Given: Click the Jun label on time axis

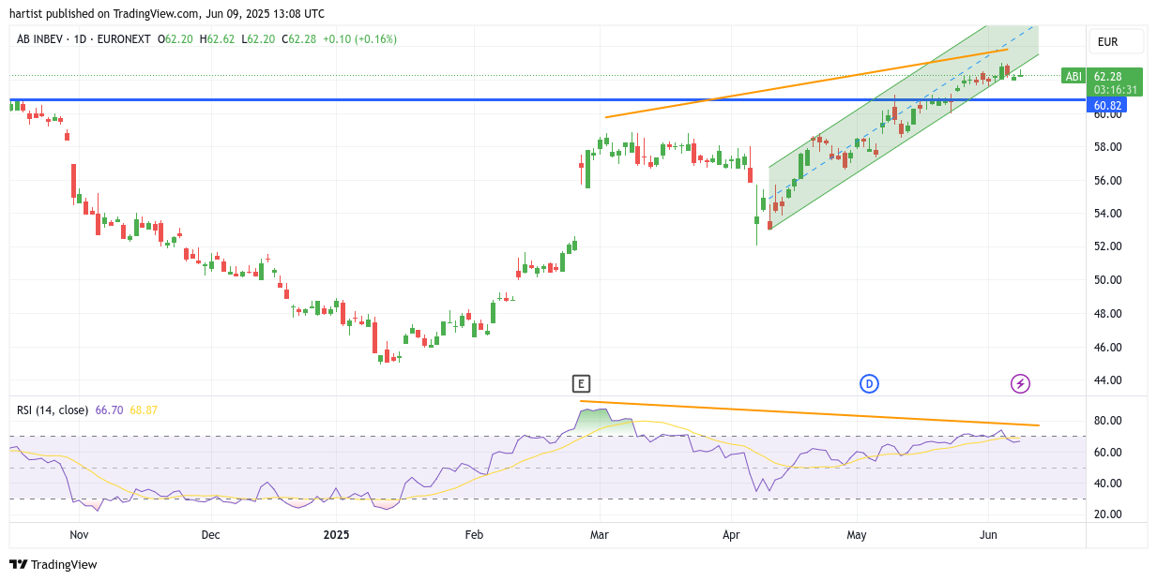Looking at the screenshot, I should point(987,535).
